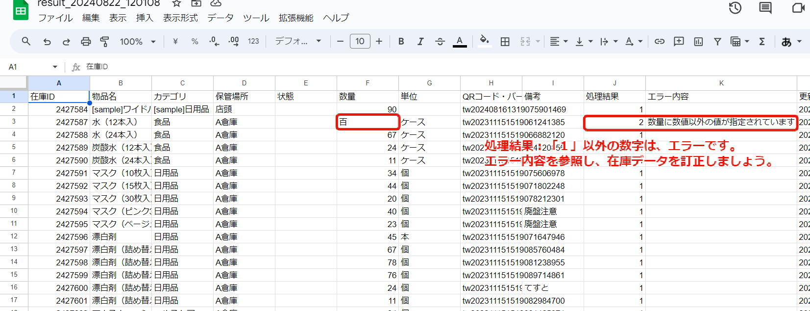Image resolution: width=810 pixels, height=311 pixels.
Task: Increase font size with plus button
Action: (x=379, y=42)
